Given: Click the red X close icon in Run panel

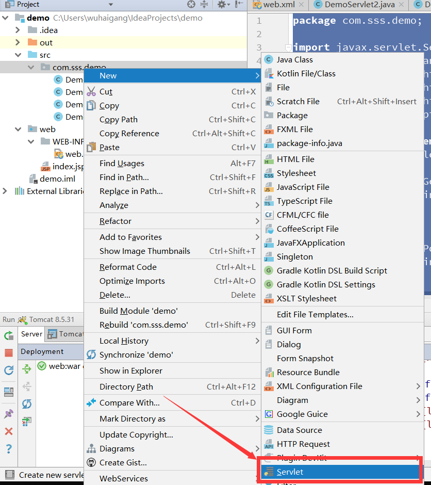Looking at the screenshot, I should click(x=9, y=431).
